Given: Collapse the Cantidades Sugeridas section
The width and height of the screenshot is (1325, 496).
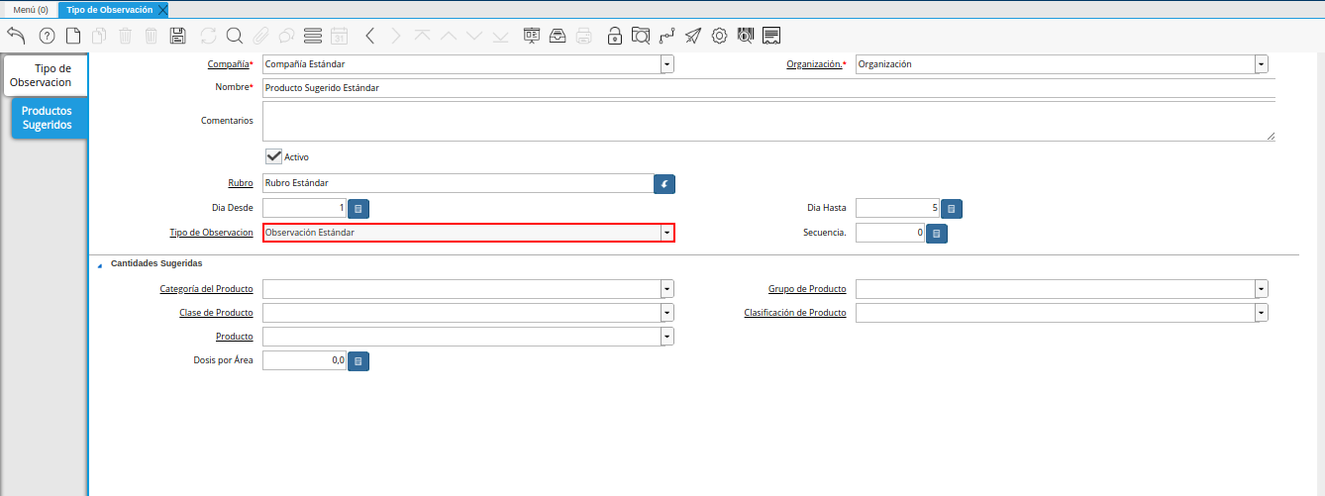Looking at the screenshot, I should tap(99, 265).
